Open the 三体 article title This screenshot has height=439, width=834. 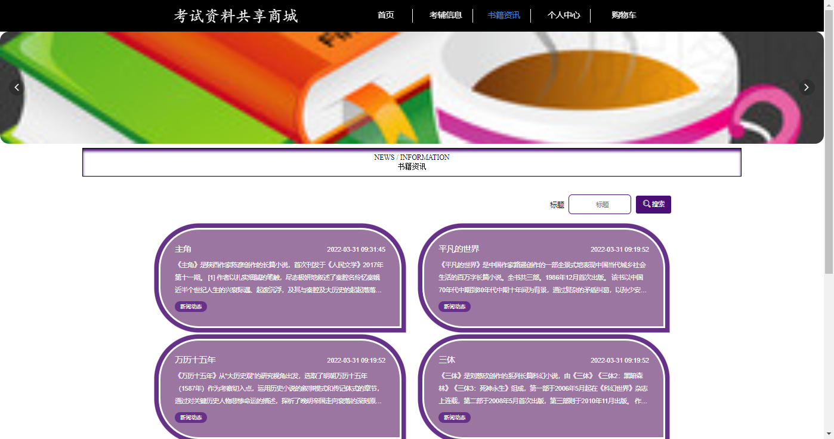[x=447, y=360]
